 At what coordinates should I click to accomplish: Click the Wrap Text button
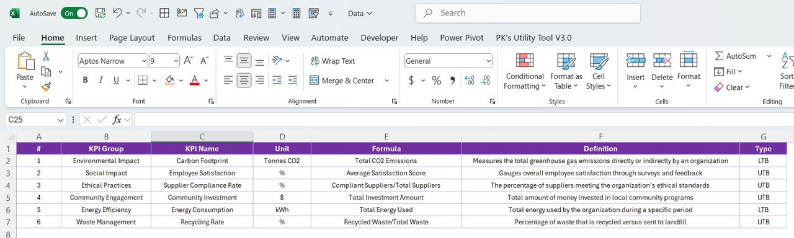pos(332,61)
